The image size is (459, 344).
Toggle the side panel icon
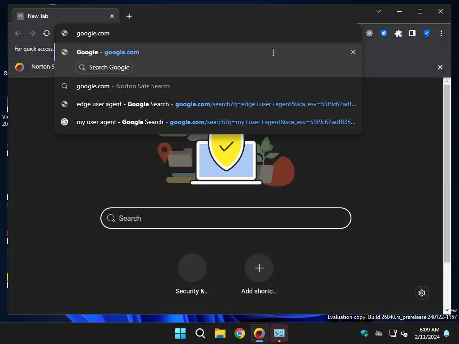coord(412,33)
